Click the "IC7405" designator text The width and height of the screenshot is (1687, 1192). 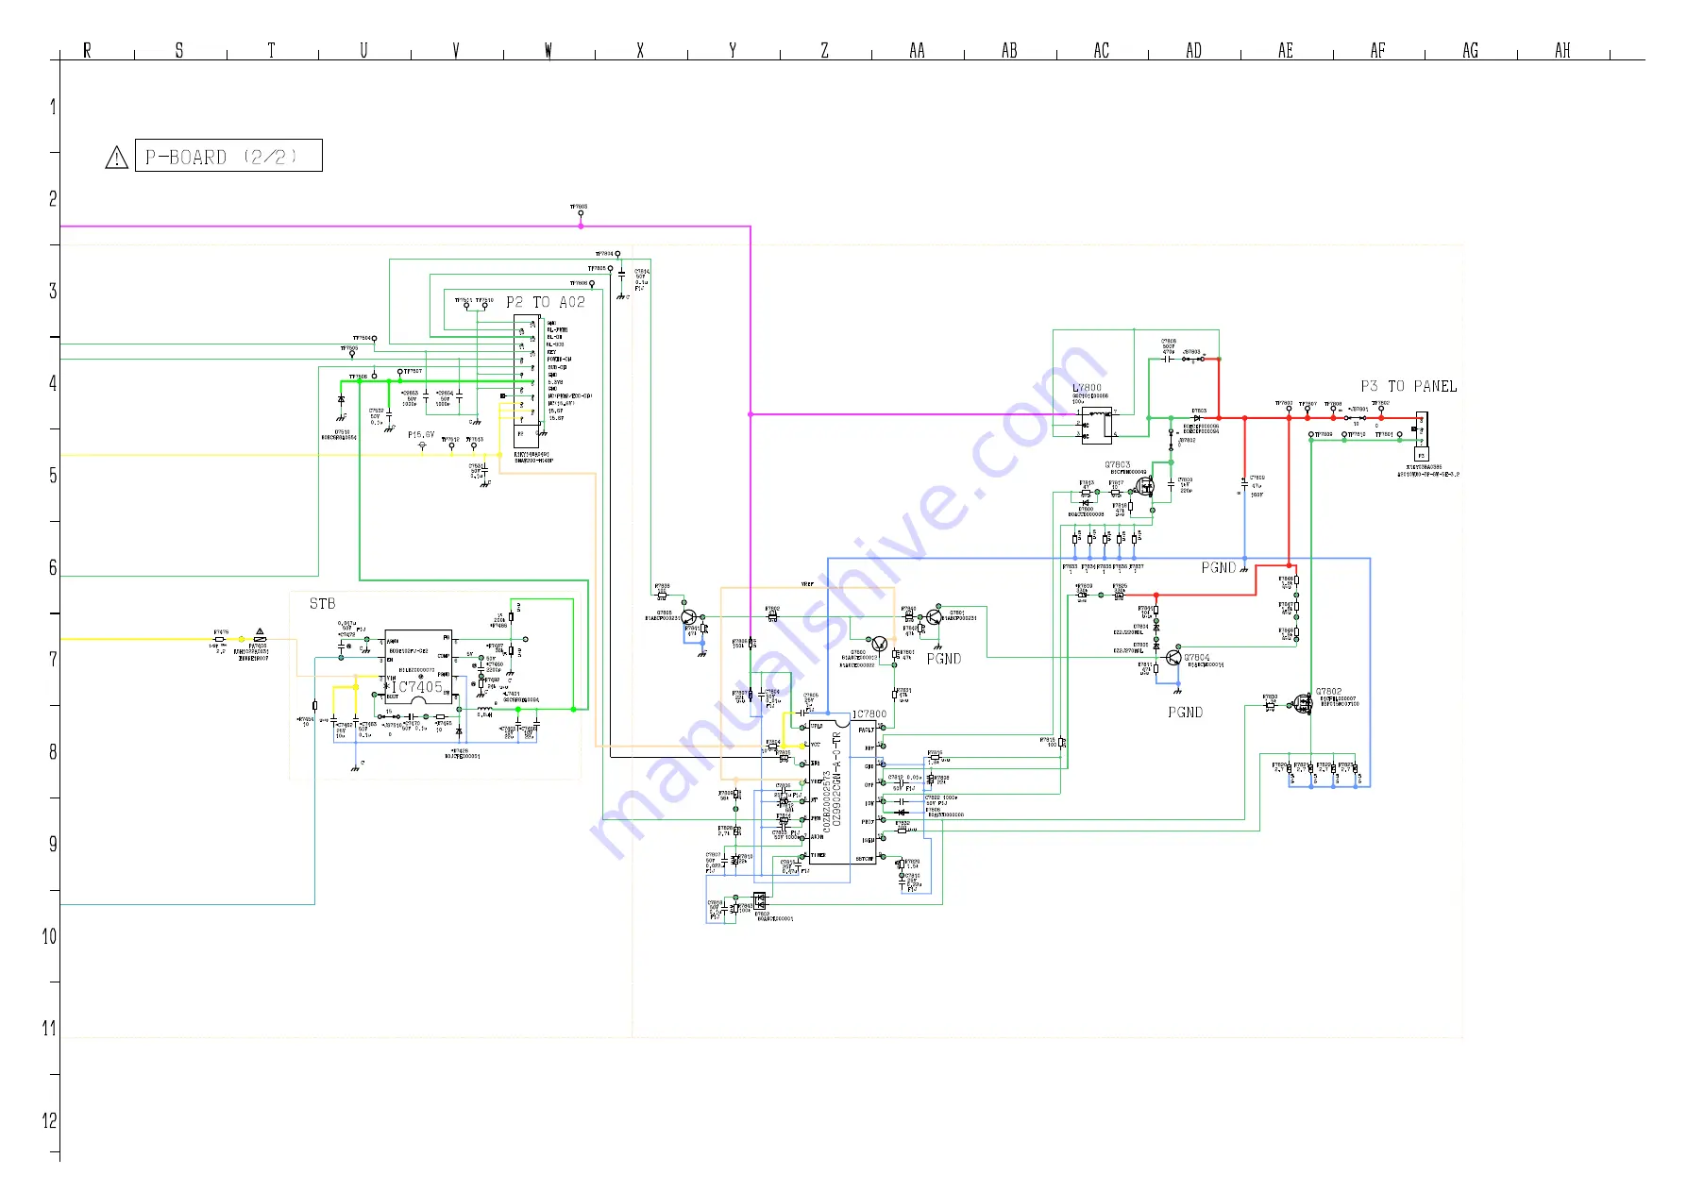tap(418, 687)
